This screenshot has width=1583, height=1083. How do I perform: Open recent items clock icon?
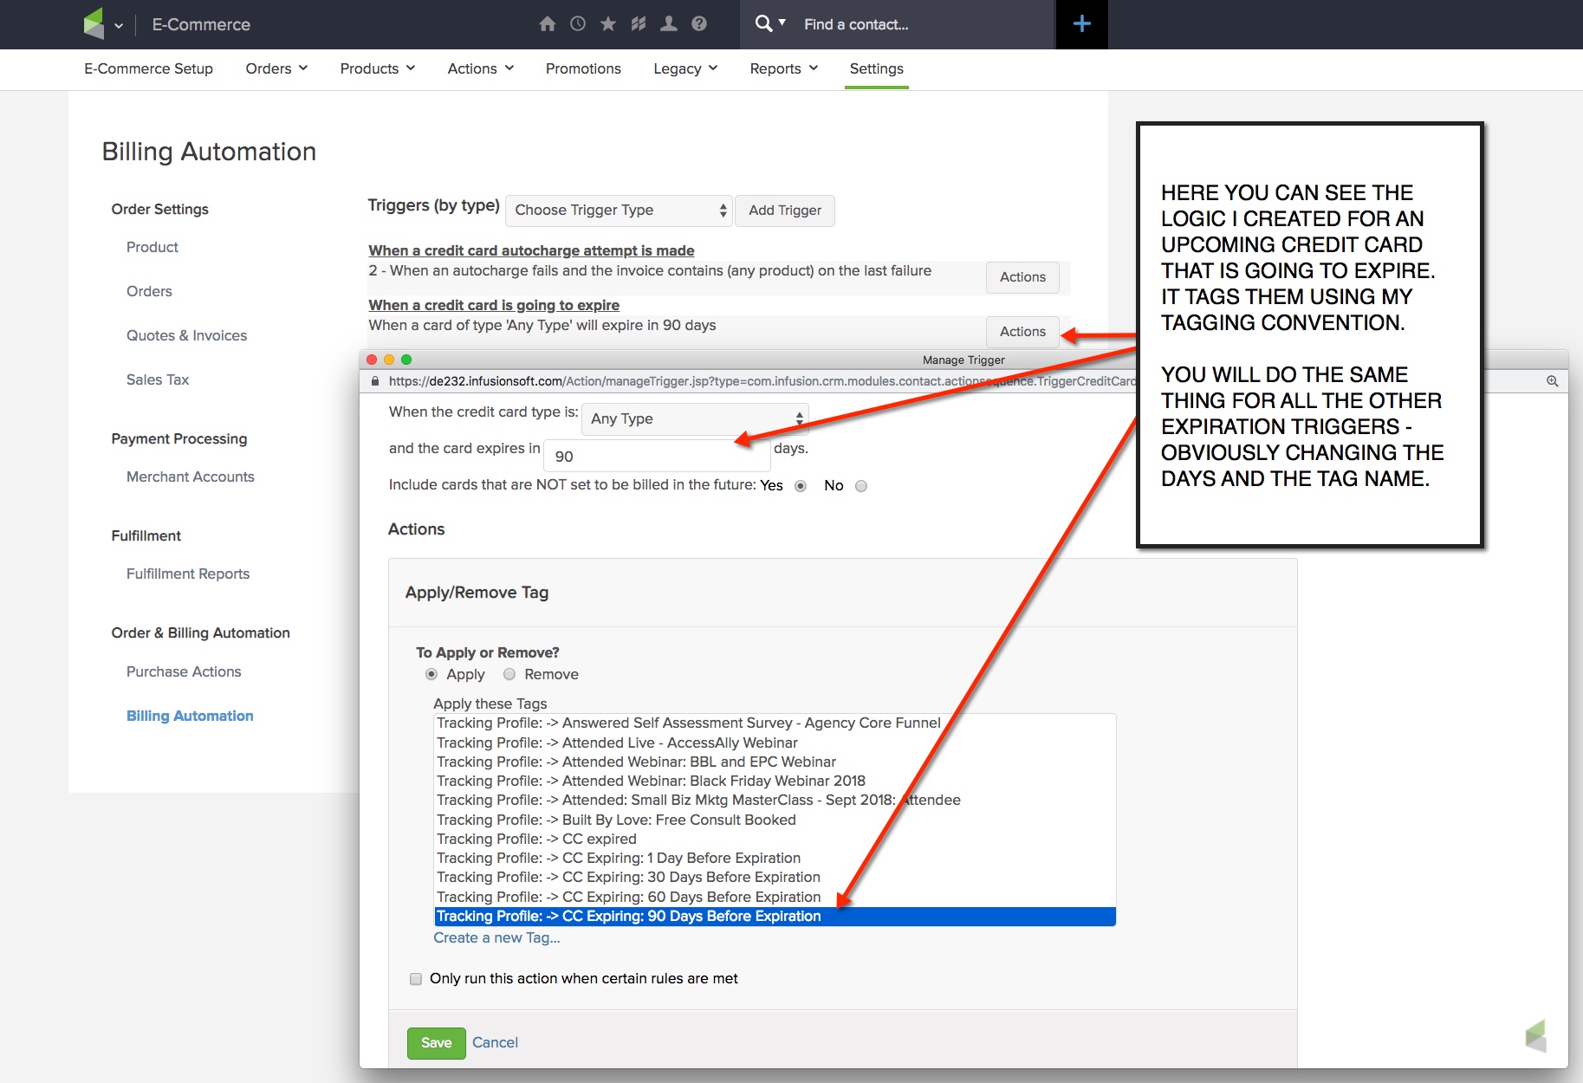point(579,24)
